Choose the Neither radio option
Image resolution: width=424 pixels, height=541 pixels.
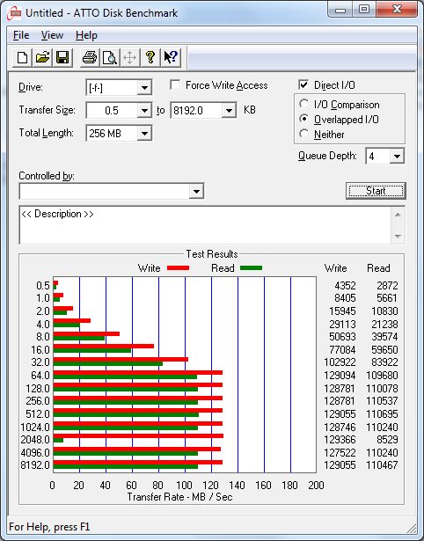[x=304, y=134]
